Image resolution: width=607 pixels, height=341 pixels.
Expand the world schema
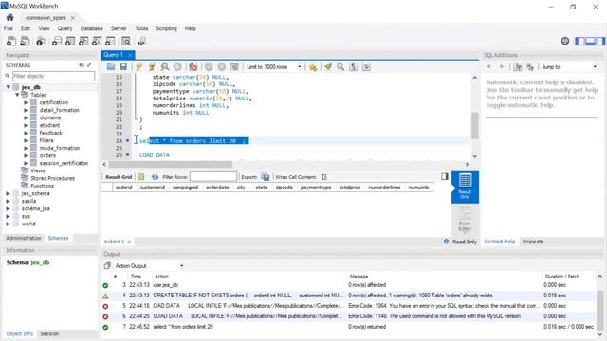[8, 224]
